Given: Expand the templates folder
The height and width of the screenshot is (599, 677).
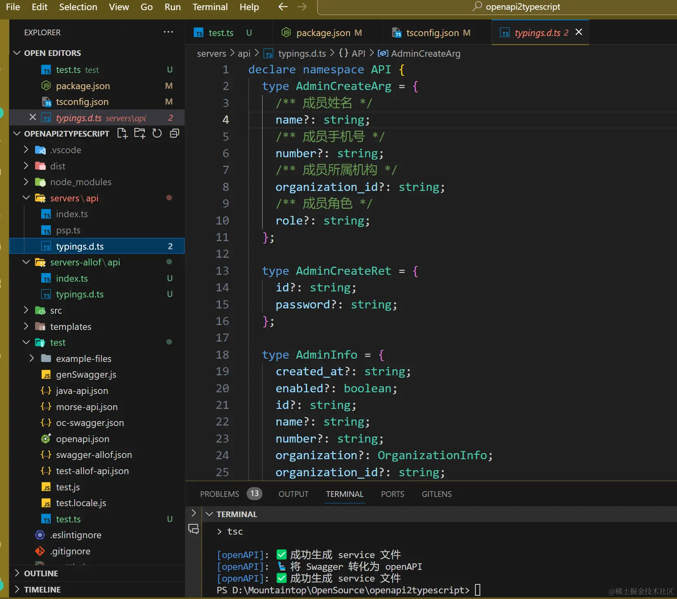Looking at the screenshot, I should click(26, 326).
